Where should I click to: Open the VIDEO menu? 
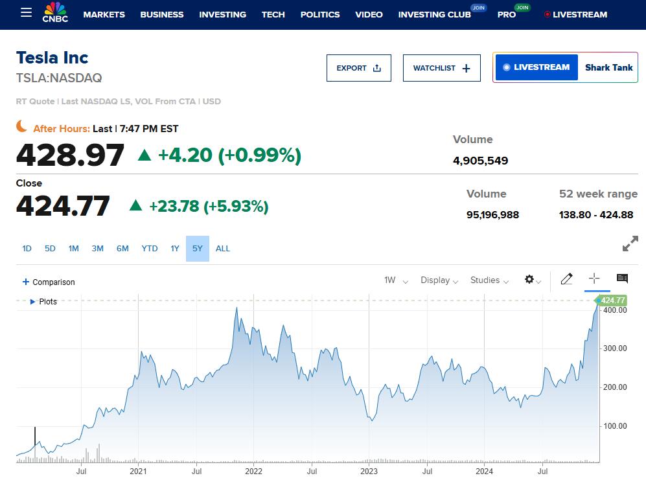click(x=369, y=14)
